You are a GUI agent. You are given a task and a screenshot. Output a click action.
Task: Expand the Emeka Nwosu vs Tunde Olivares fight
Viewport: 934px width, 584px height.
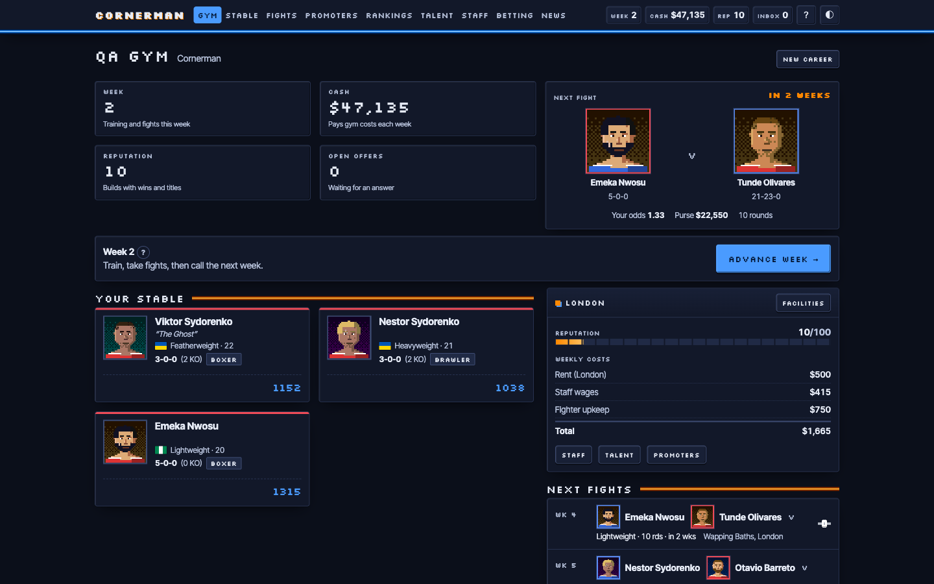coord(791,517)
